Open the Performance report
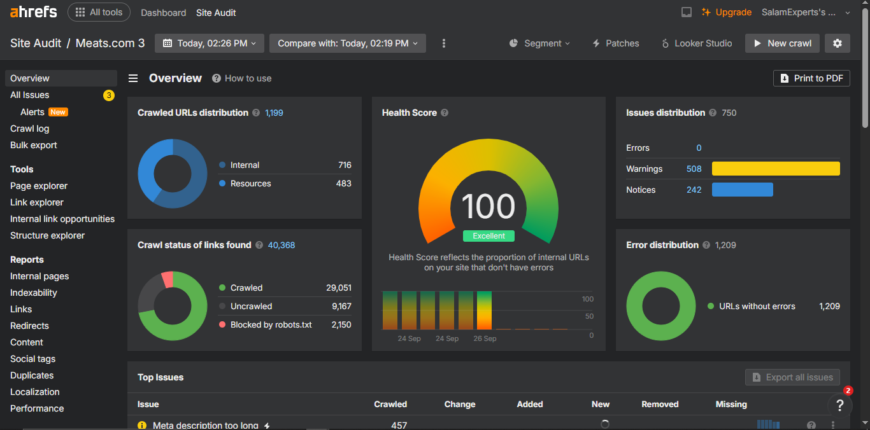The width and height of the screenshot is (870, 430). click(x=37, y=408)
